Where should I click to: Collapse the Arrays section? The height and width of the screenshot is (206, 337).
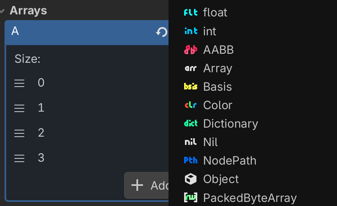point(2,11)
